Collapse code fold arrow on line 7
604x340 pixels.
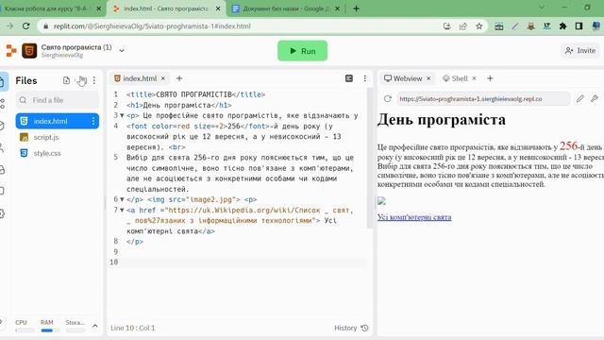tap(122, 210)
